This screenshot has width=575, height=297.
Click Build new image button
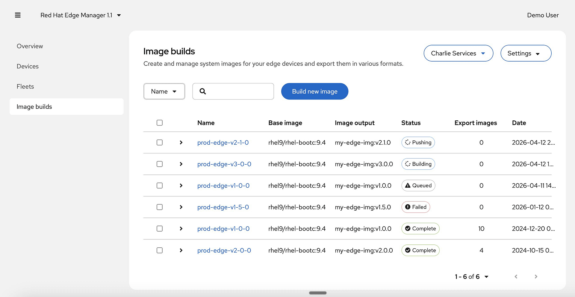click(314, 91)
